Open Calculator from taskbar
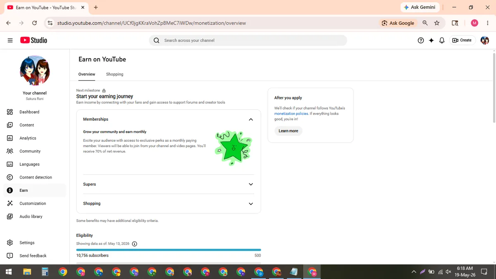Viewport: 496px width, 279px height. (45, 272)
